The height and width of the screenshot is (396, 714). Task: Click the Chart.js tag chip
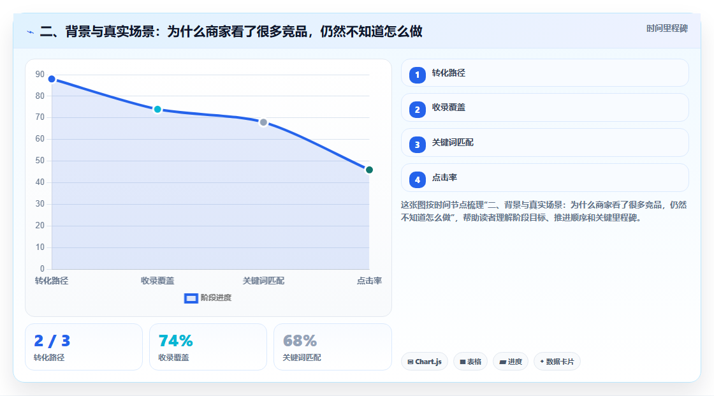[425, 362]
